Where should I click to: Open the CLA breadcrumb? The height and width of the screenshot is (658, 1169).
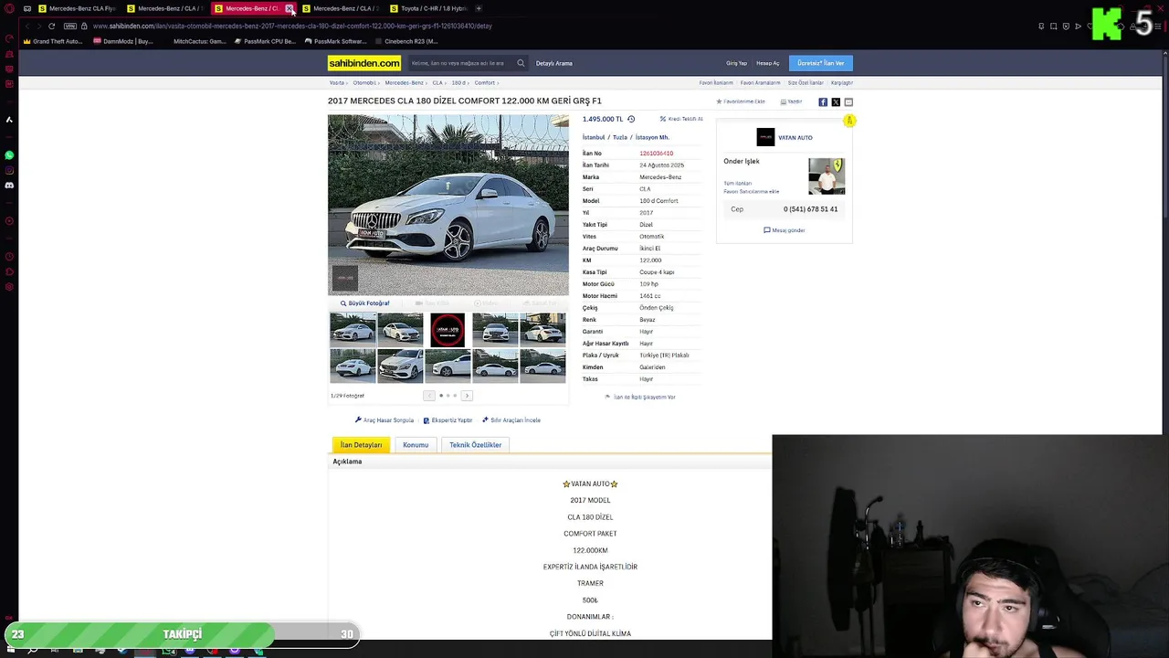click(x=437, y=83)
